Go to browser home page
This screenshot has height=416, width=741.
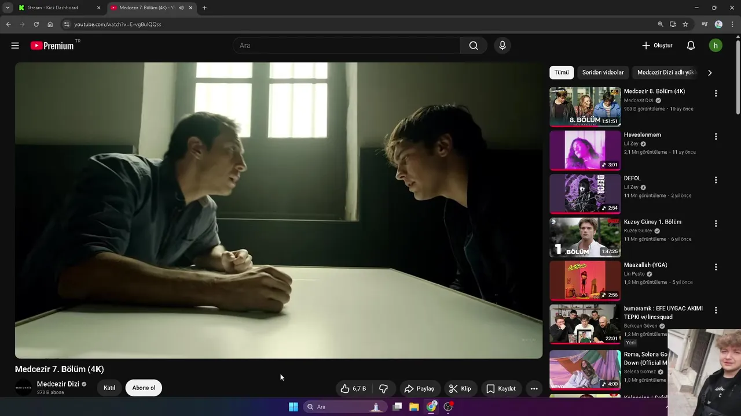point(50,24)
